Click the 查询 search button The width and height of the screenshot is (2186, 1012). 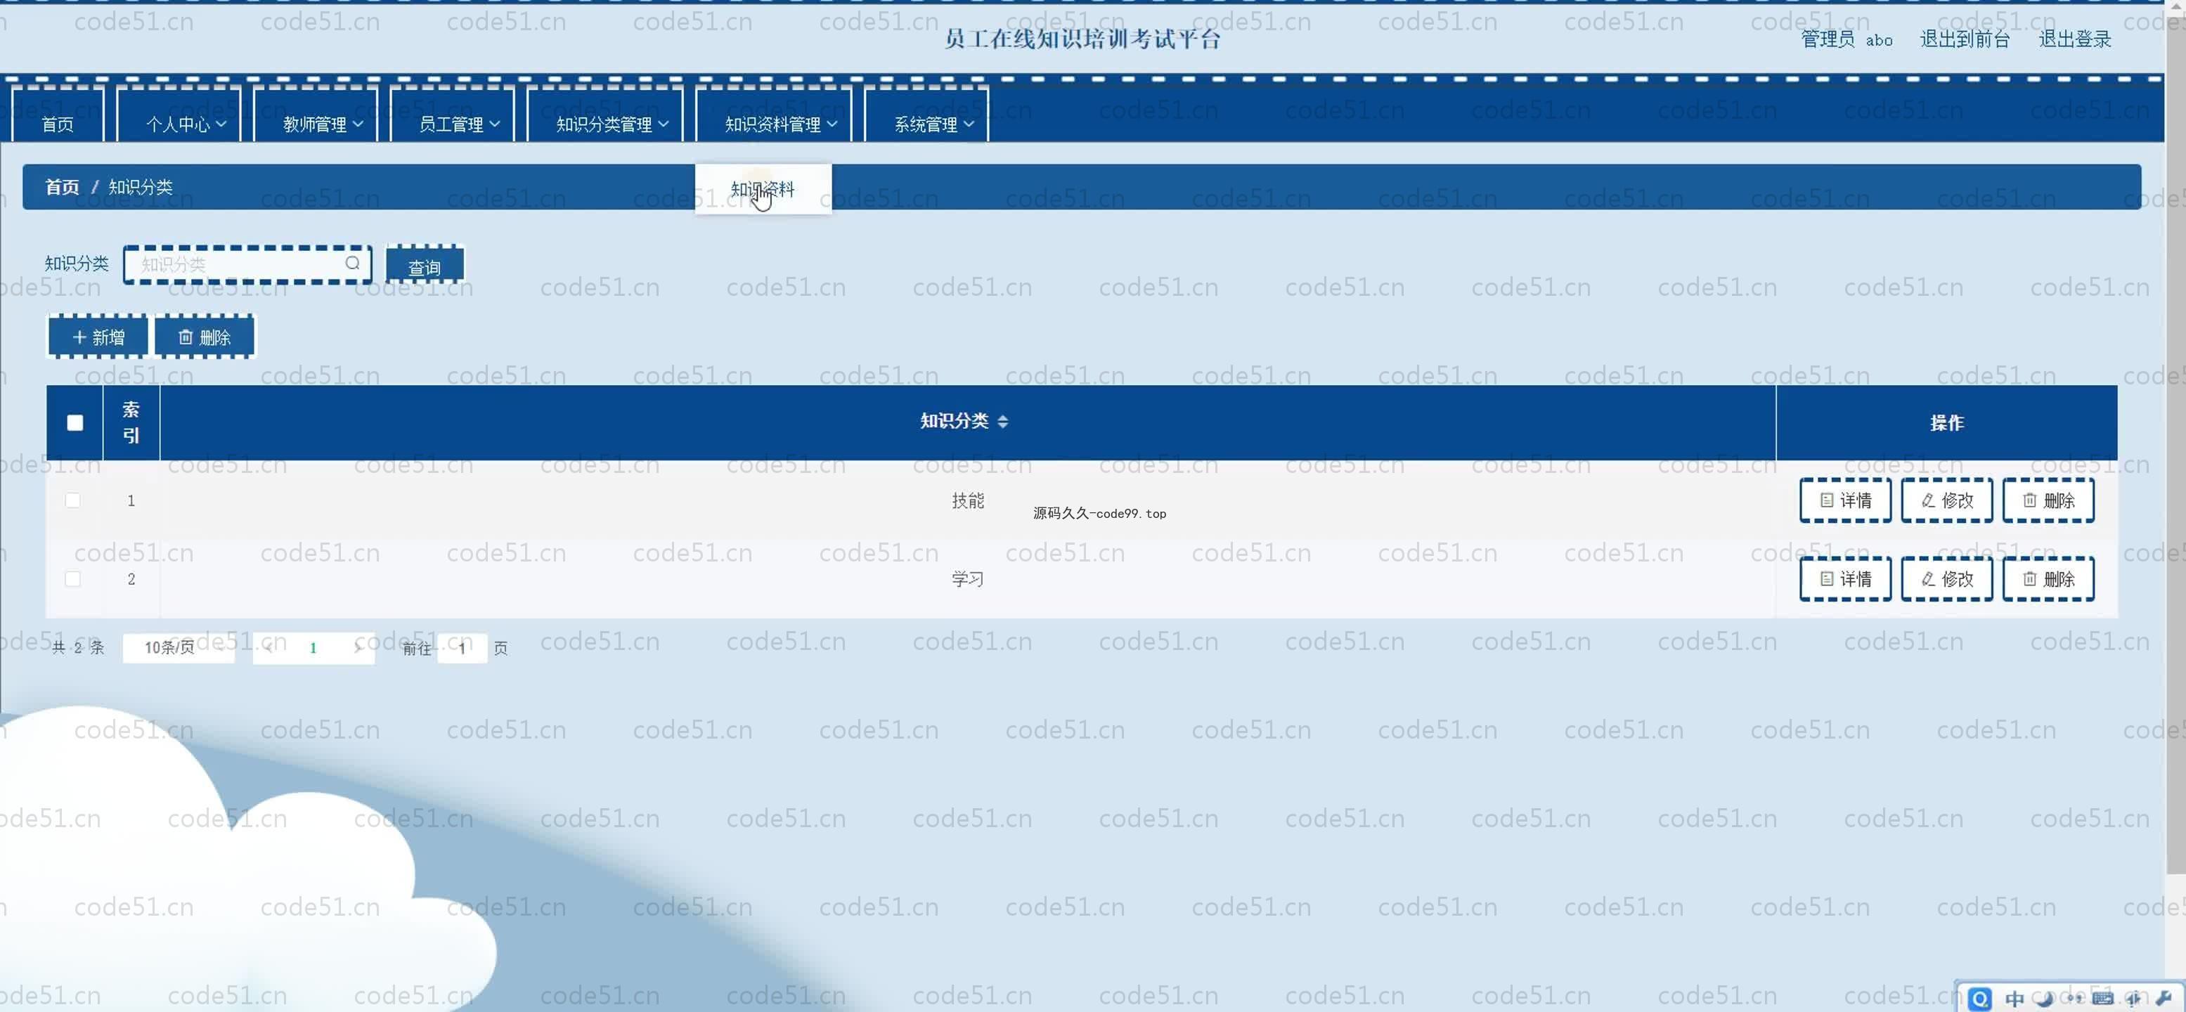425,265
